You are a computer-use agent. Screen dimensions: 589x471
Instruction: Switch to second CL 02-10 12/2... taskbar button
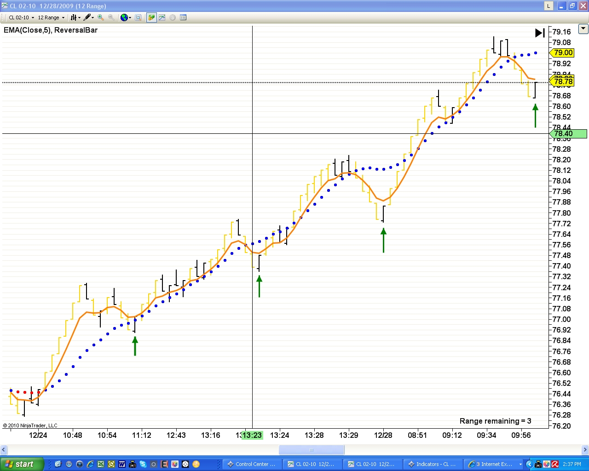point(372,464)
